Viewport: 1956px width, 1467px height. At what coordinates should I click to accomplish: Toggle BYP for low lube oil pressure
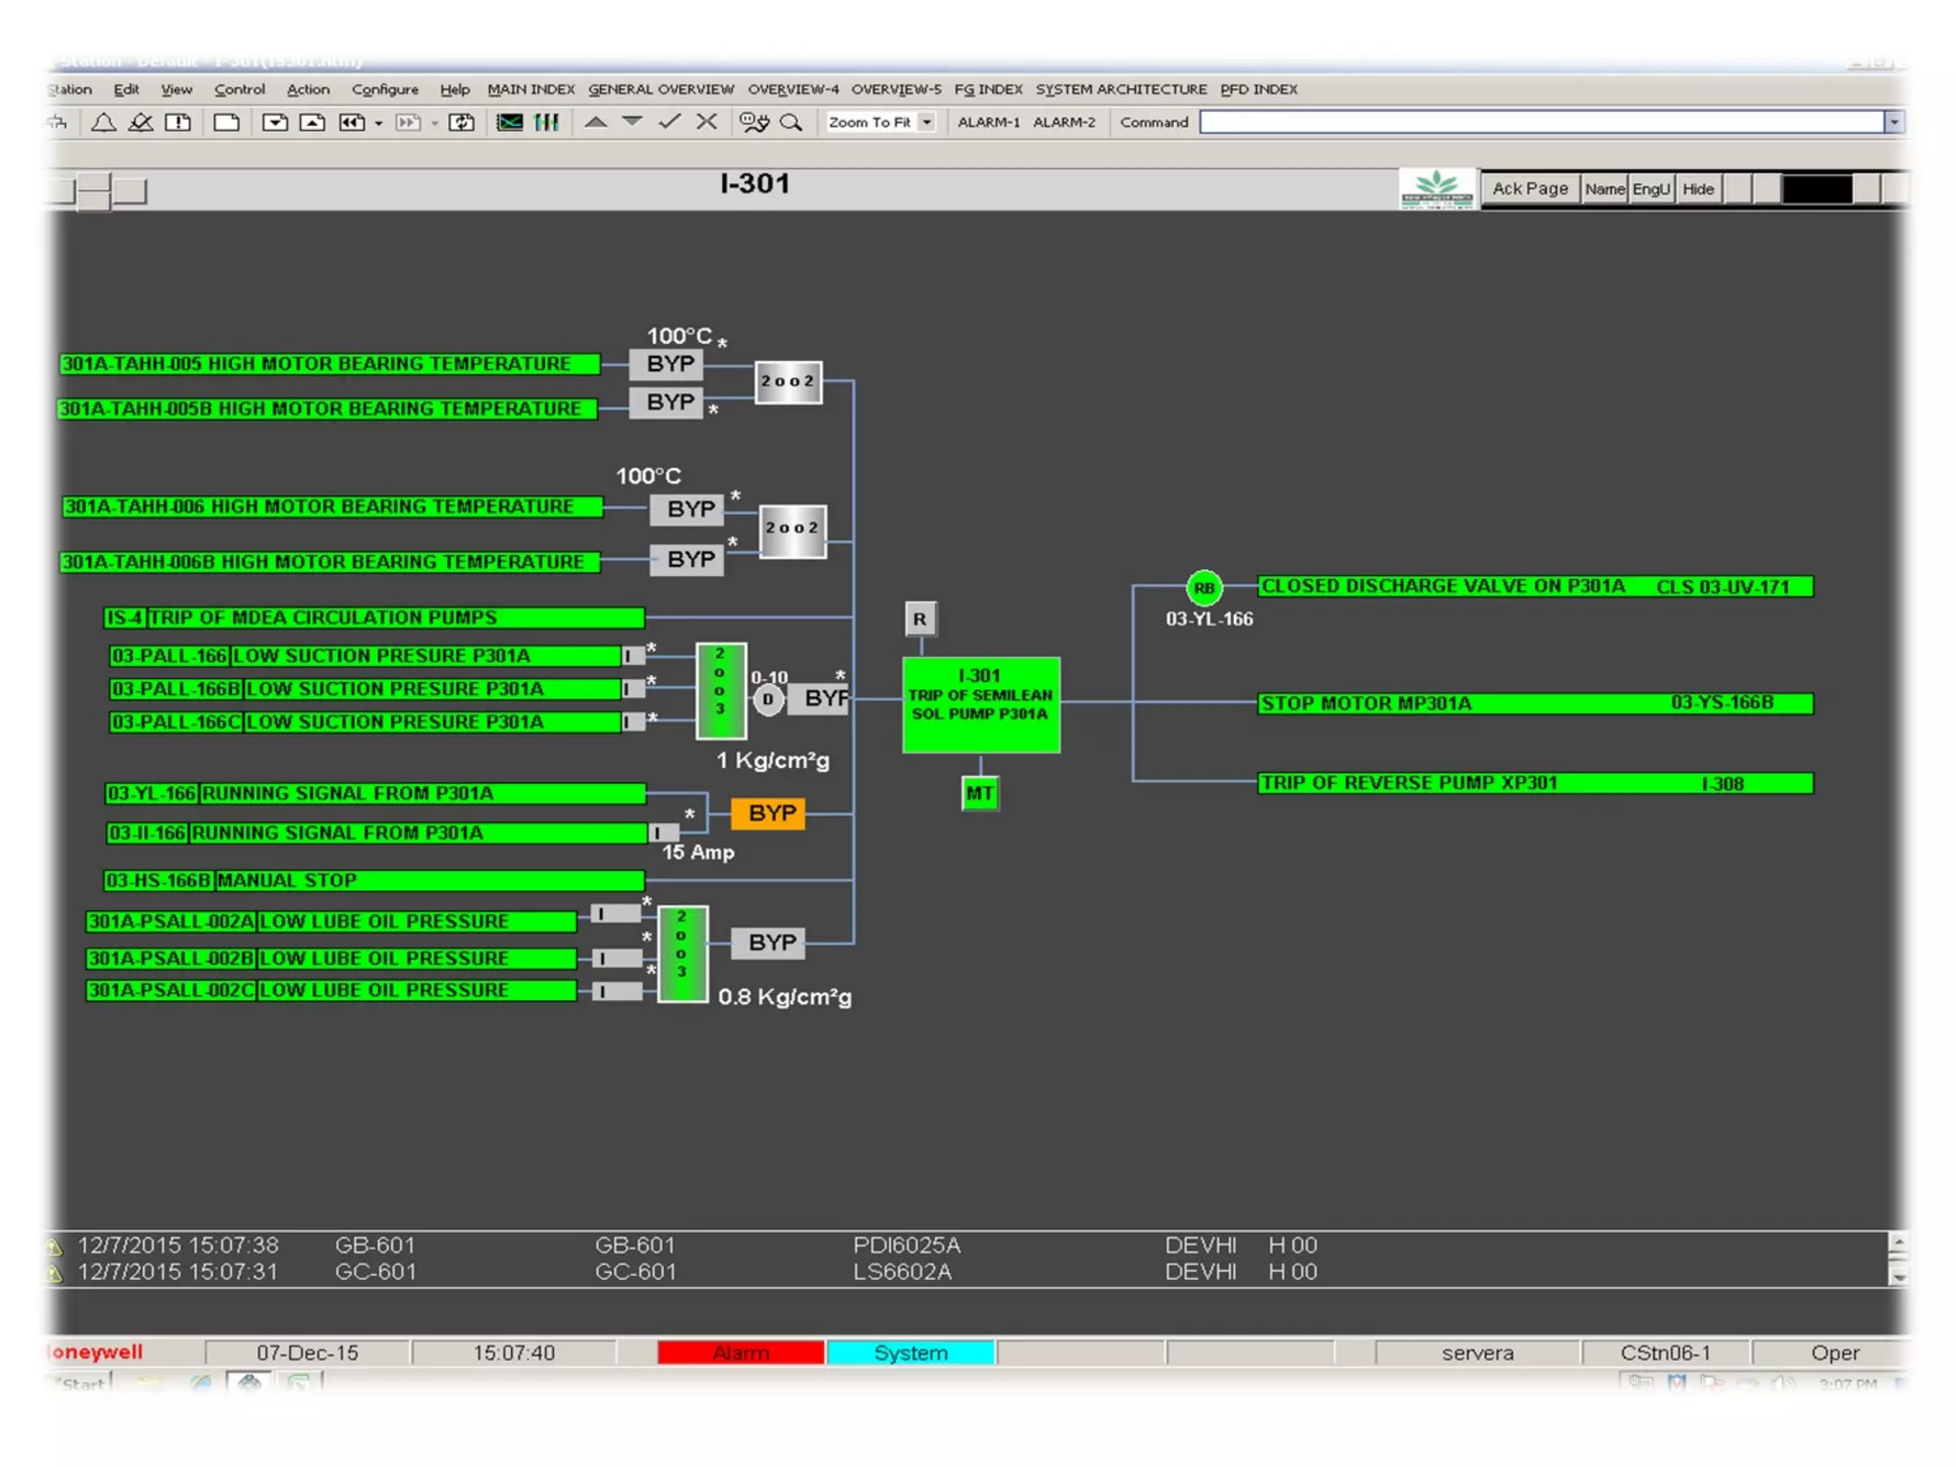[771, 944]
